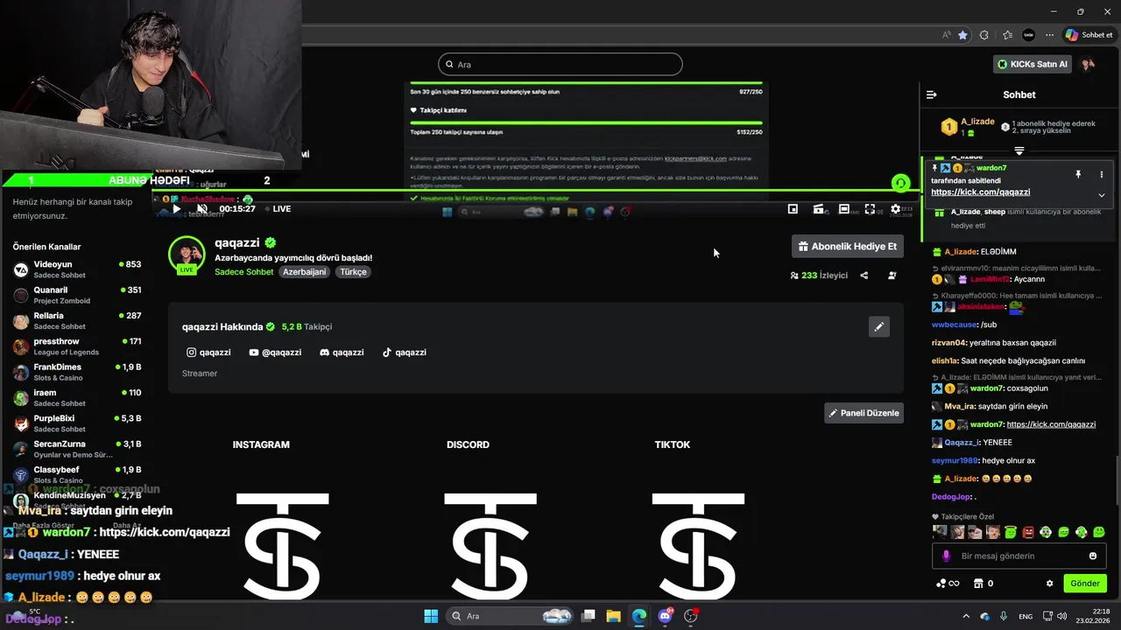This screenshot has width=1121, height=630.
Task: Expand the pinned message chevron
Action: coord(1102,195)
